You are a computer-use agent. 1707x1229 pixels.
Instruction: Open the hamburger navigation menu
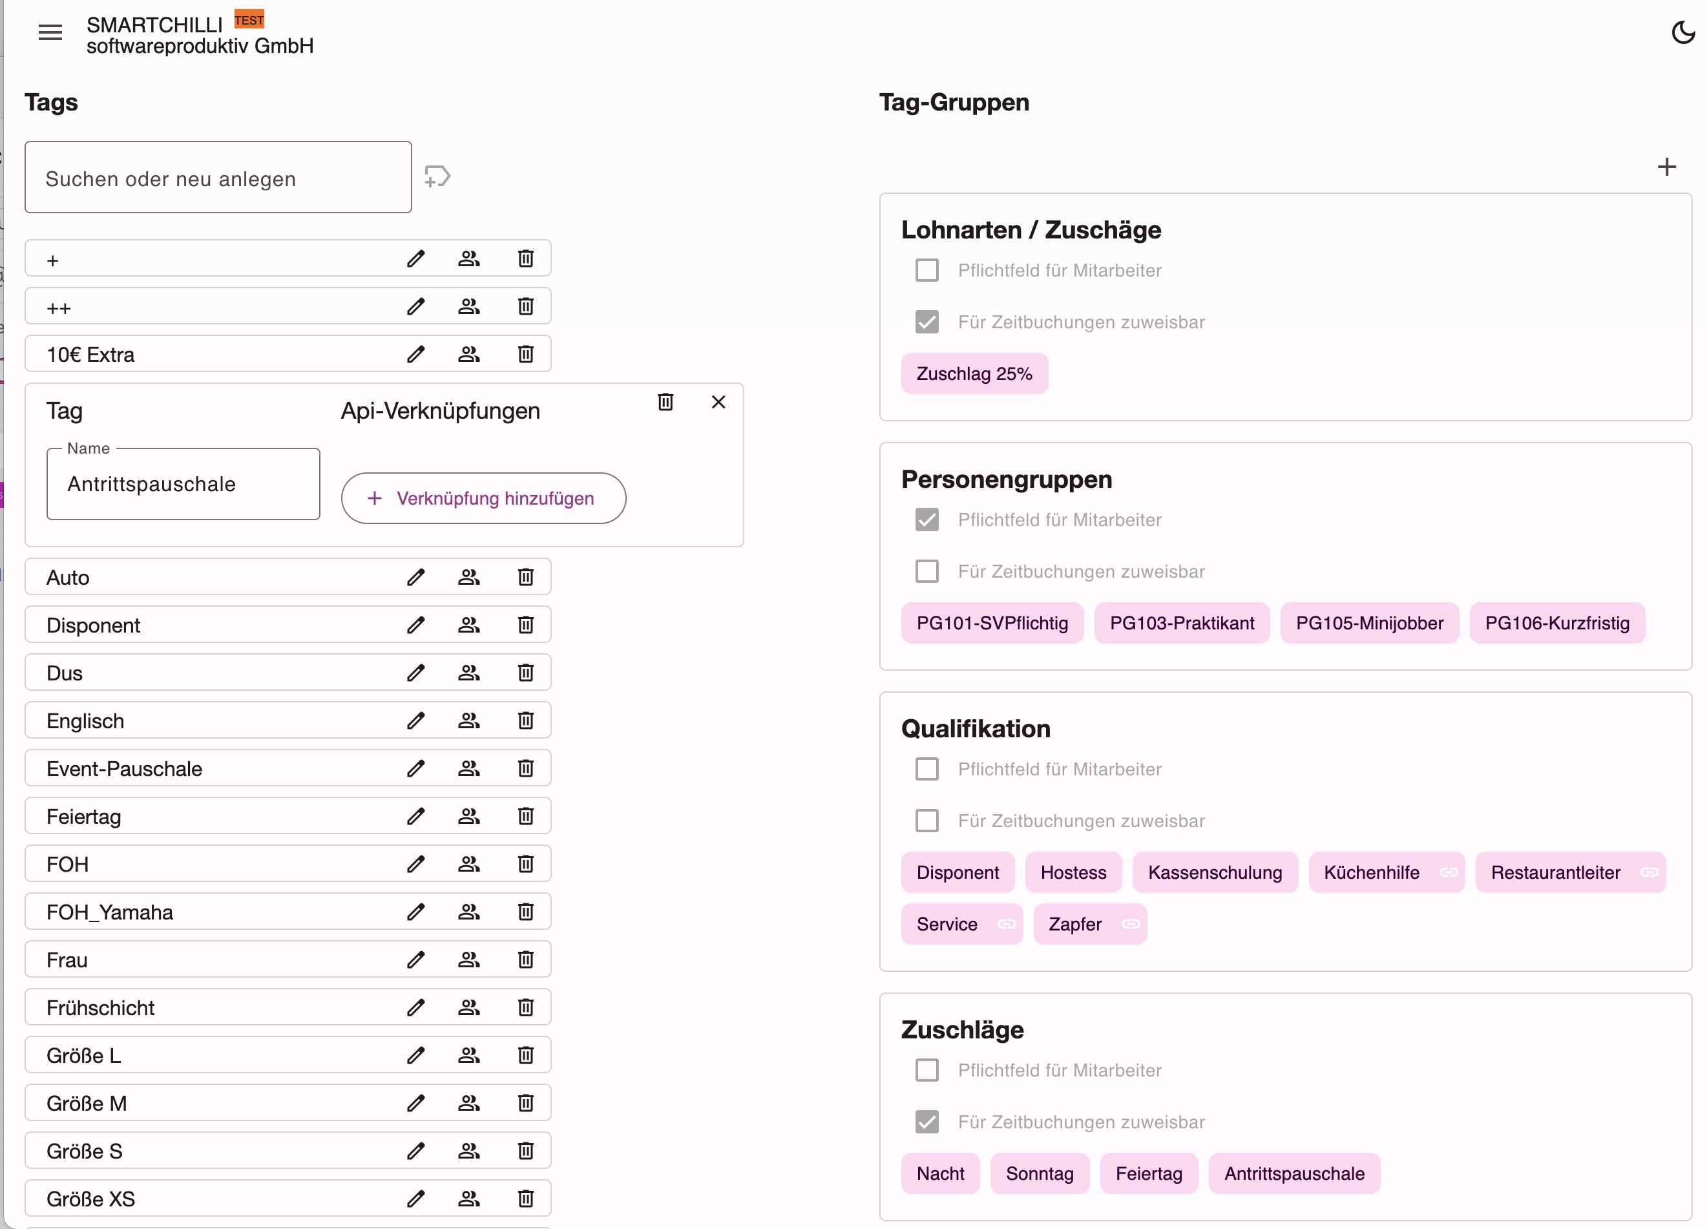coord(50,32)
